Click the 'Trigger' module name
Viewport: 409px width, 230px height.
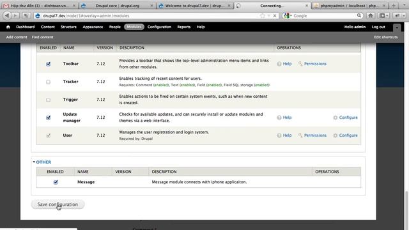[x=70, y=100]
